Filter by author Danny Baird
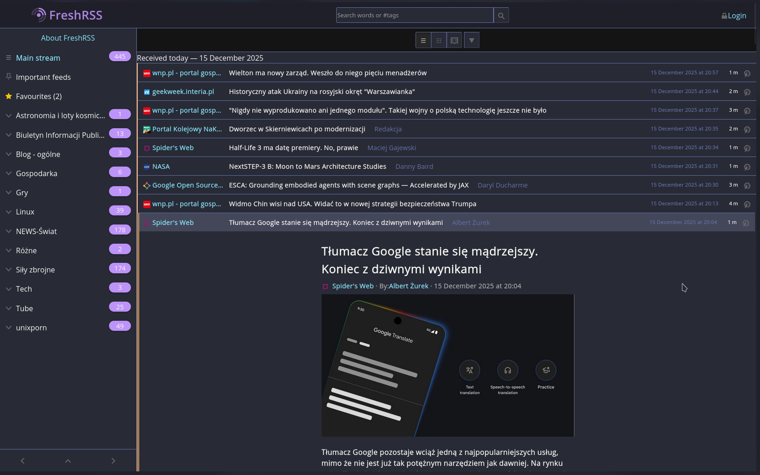The height and width of the screenshot is (475, 760). click(414, 167)
